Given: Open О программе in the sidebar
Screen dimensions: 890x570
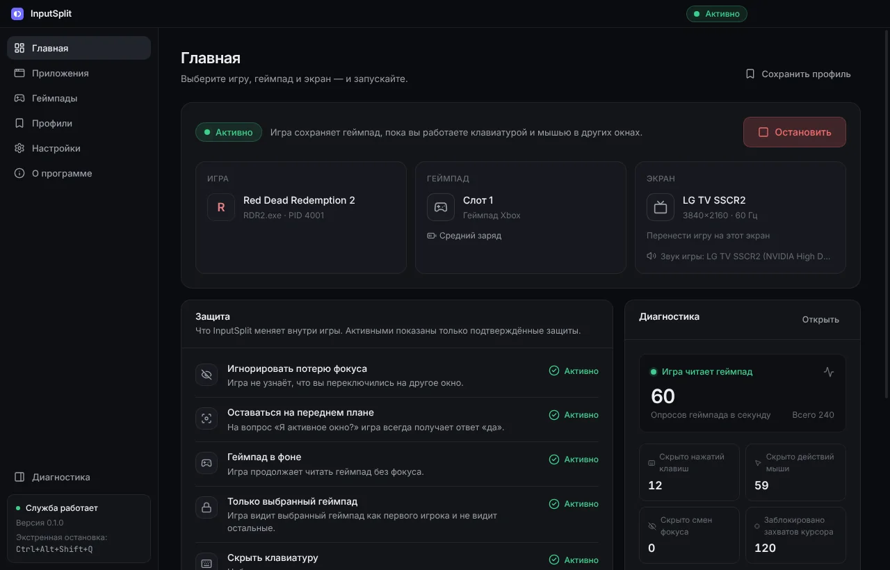Looking at the screenshot, I should (79, 173).
